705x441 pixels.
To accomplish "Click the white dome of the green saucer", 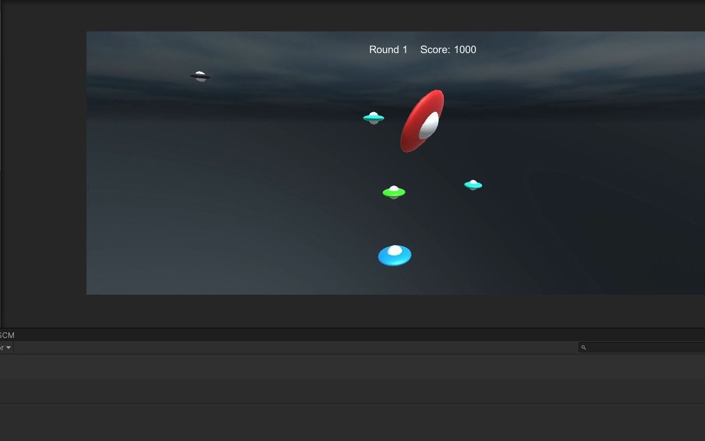I will pyautogui.click(x=393, y=188).
